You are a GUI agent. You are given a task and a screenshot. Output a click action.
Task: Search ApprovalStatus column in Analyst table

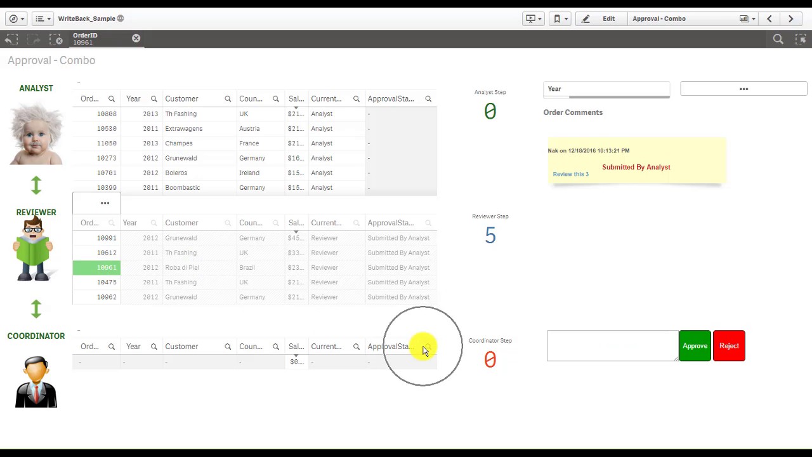[428, 99]
